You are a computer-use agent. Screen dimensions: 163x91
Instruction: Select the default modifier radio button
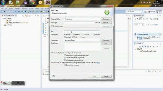[74, 35]
